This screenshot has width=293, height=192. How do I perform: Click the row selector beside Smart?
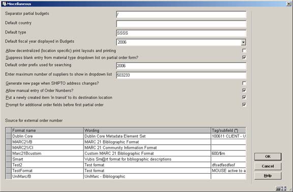click(9, 159)
